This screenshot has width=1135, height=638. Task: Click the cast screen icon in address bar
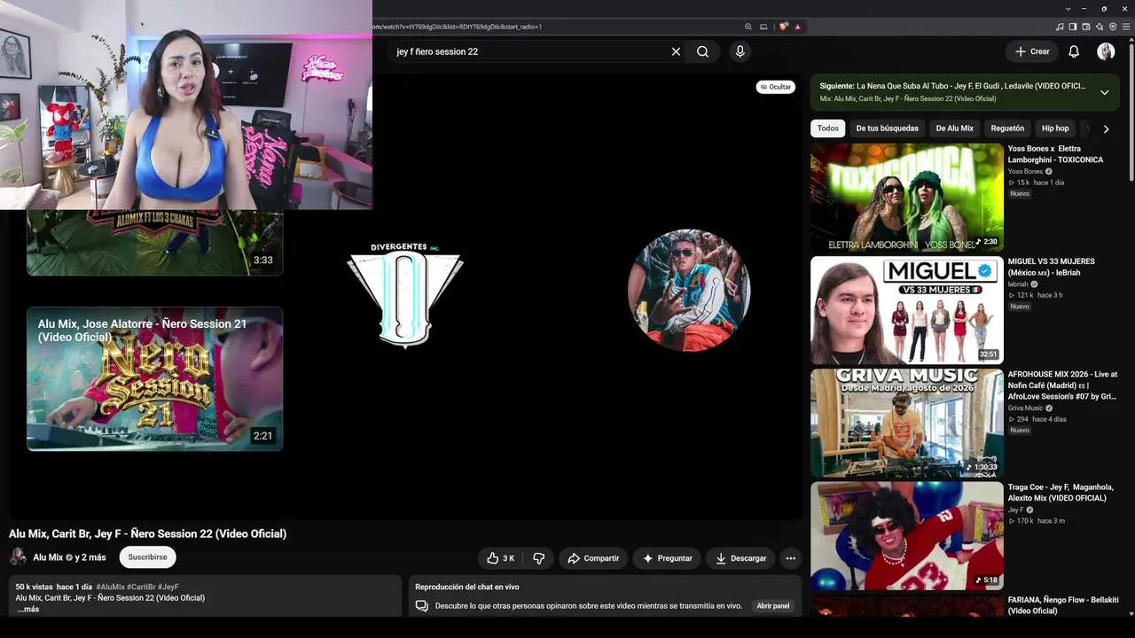tap(763, 27)
